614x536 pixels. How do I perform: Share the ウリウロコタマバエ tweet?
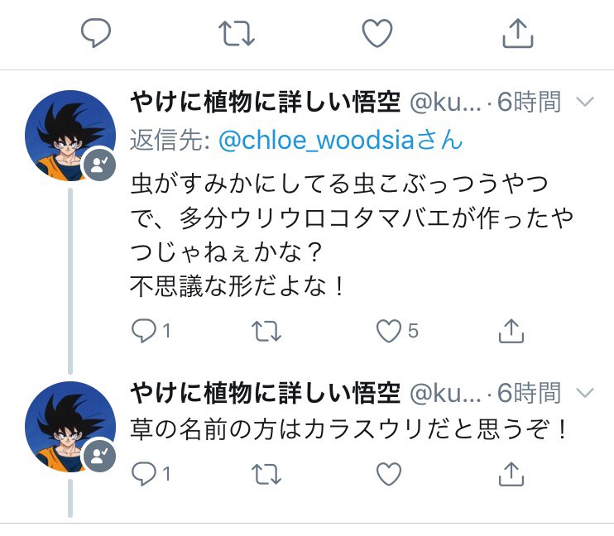click(x=512, y=332)
